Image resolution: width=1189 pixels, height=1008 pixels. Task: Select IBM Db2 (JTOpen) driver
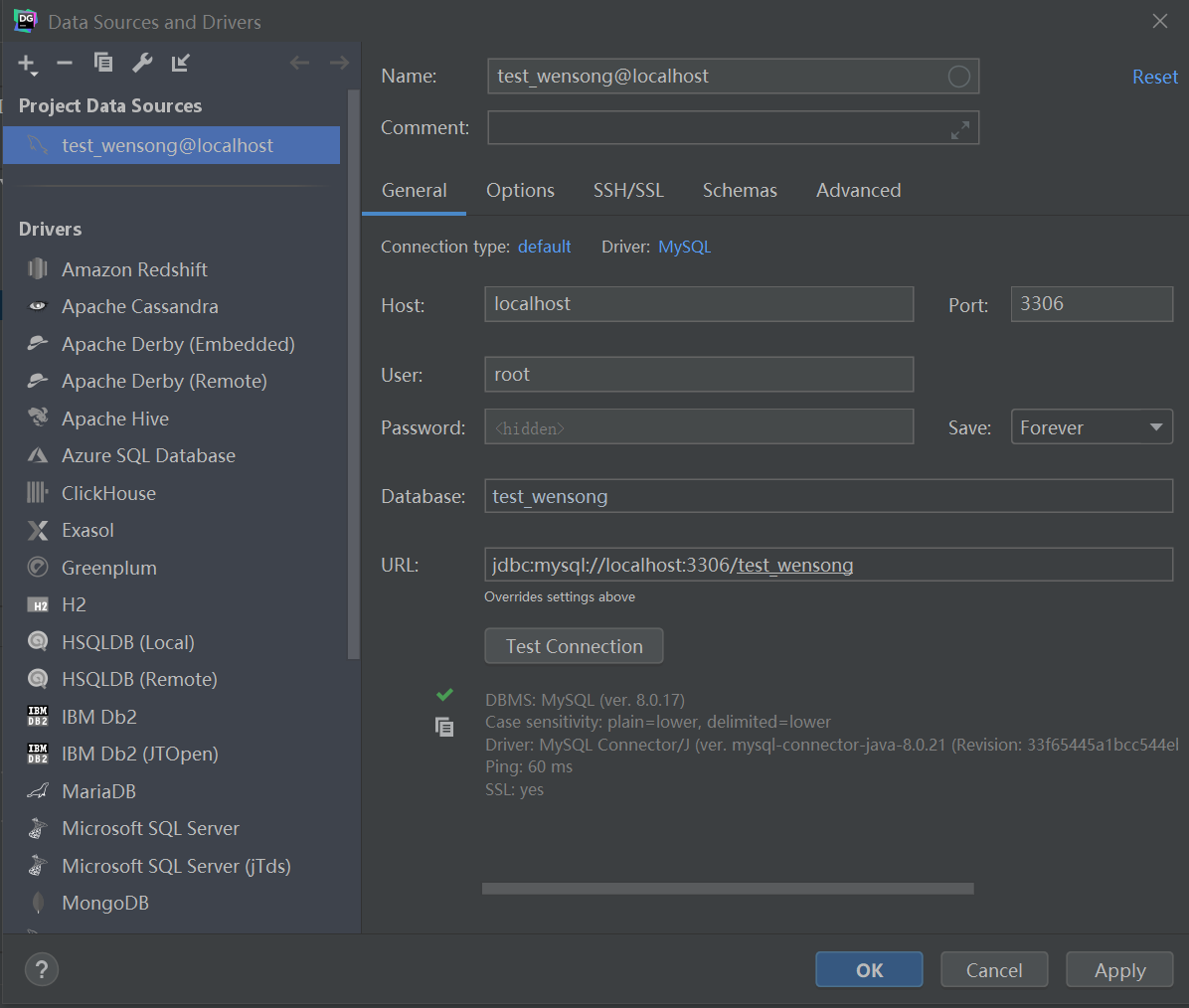(171, 754)
